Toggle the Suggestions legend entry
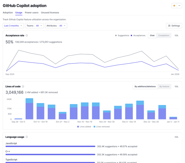This screenshot has height=163, width=185. pos(122,35)
